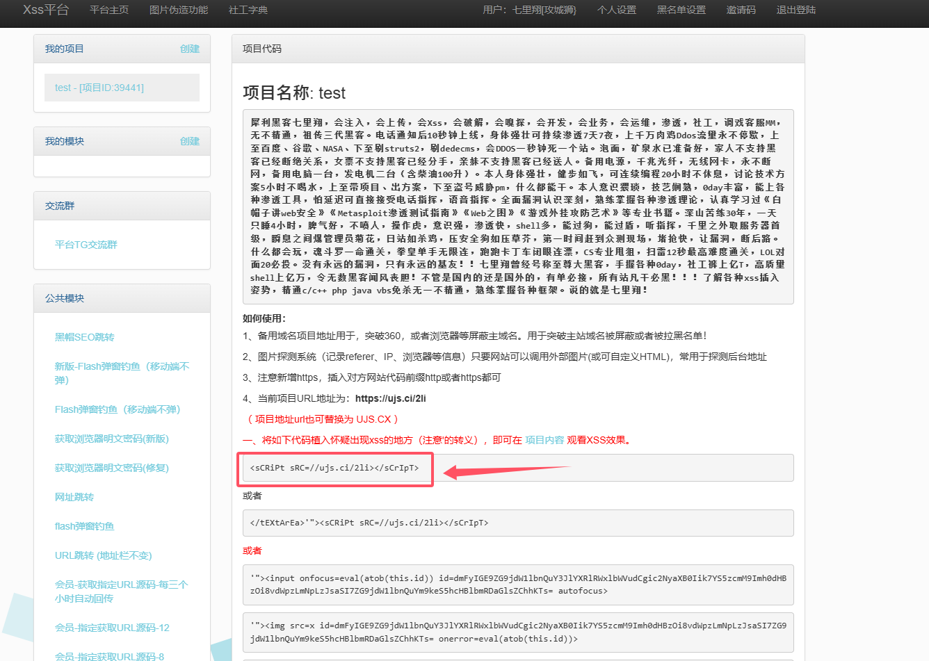The height and width of the screenshot is (661, 929).
Task: Click the code box with input onfocus=eval
Action: tap(518, 585)
